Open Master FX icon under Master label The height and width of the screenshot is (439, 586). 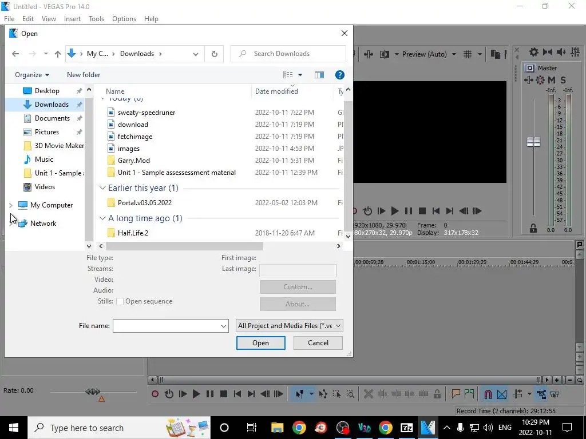(x=528, y=80)
